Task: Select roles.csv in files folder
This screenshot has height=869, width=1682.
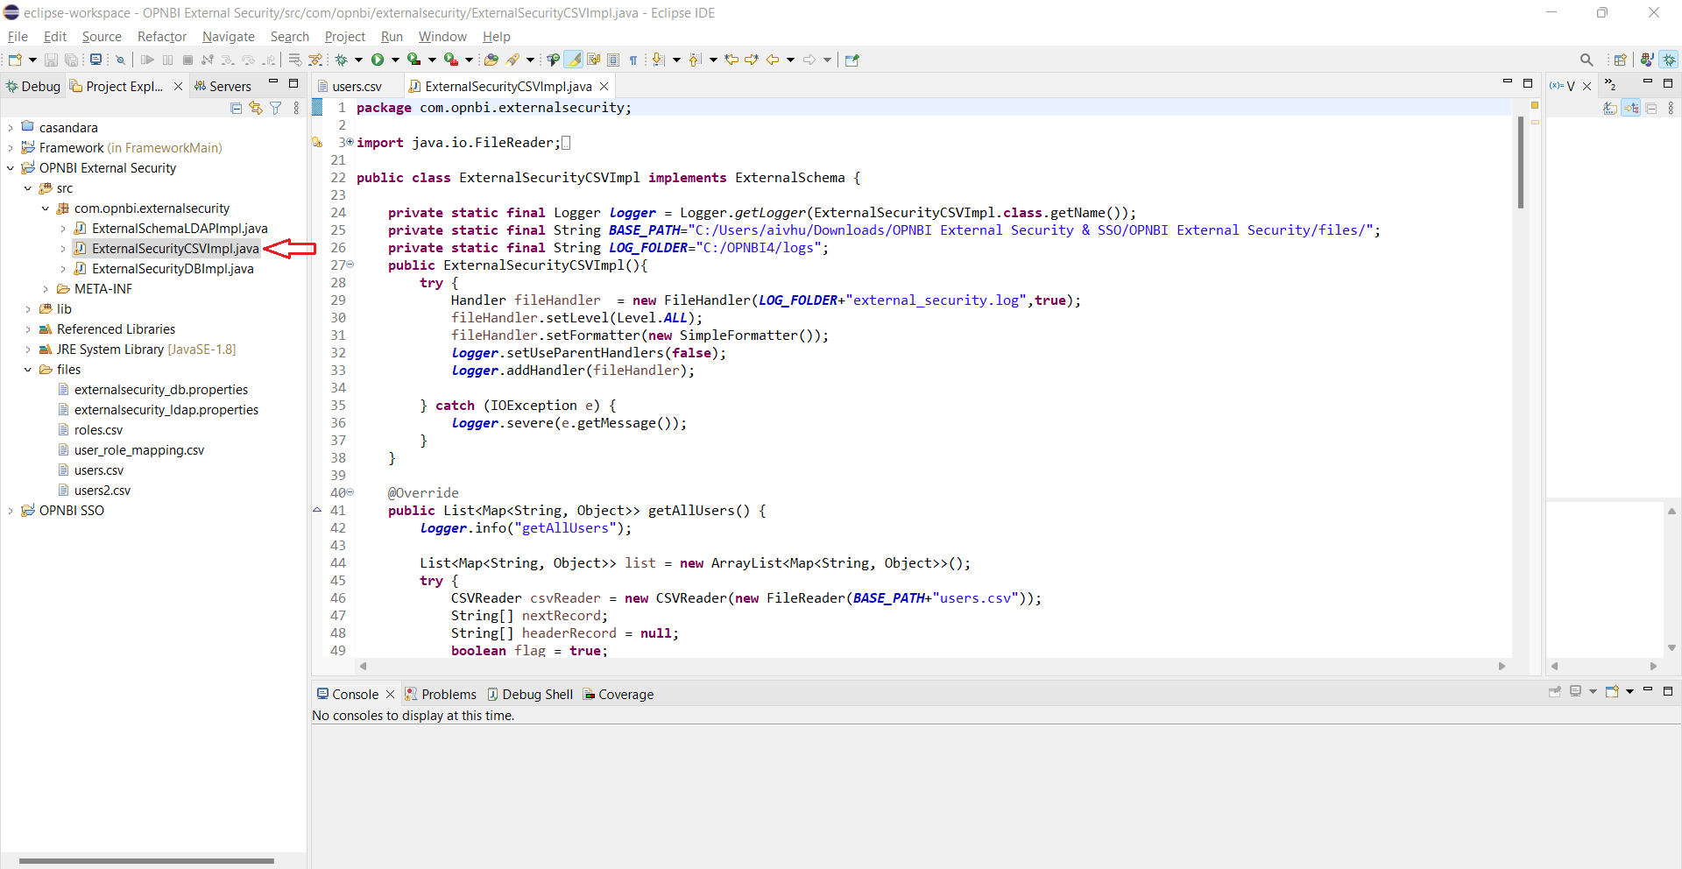Action: tap(98, 429)
